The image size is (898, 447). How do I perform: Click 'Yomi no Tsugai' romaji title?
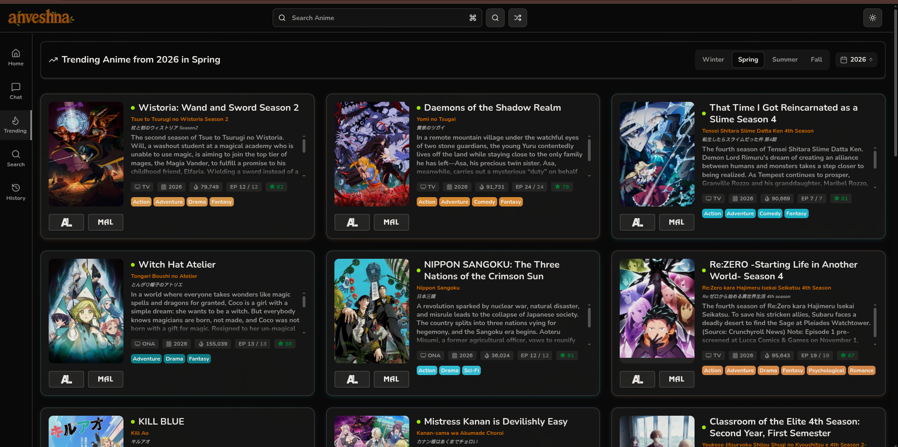[x=436, y=119]
